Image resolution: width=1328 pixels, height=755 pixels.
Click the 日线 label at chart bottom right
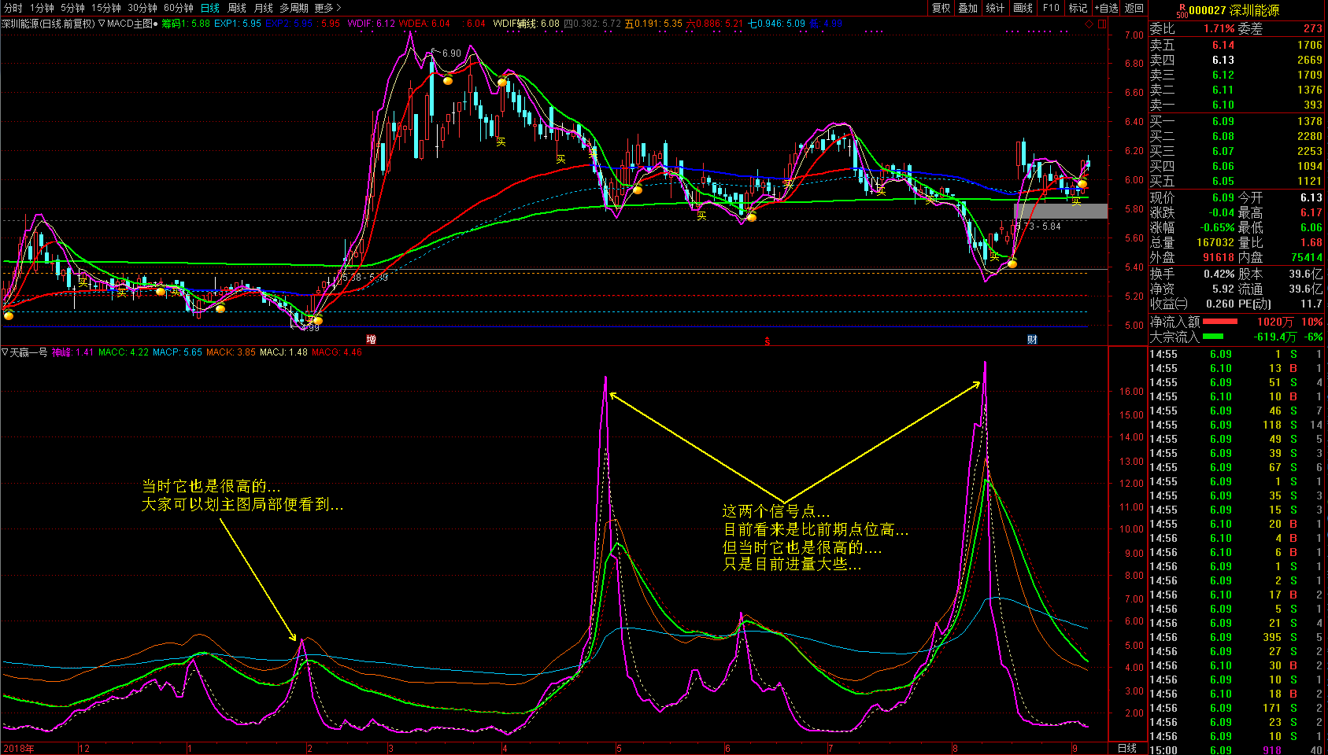click(1127, 748)
